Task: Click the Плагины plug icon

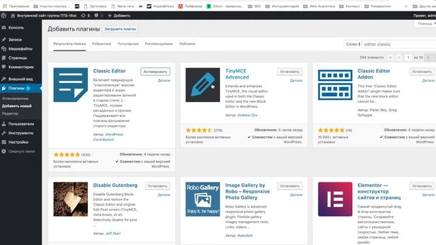Action: point(4,88)
